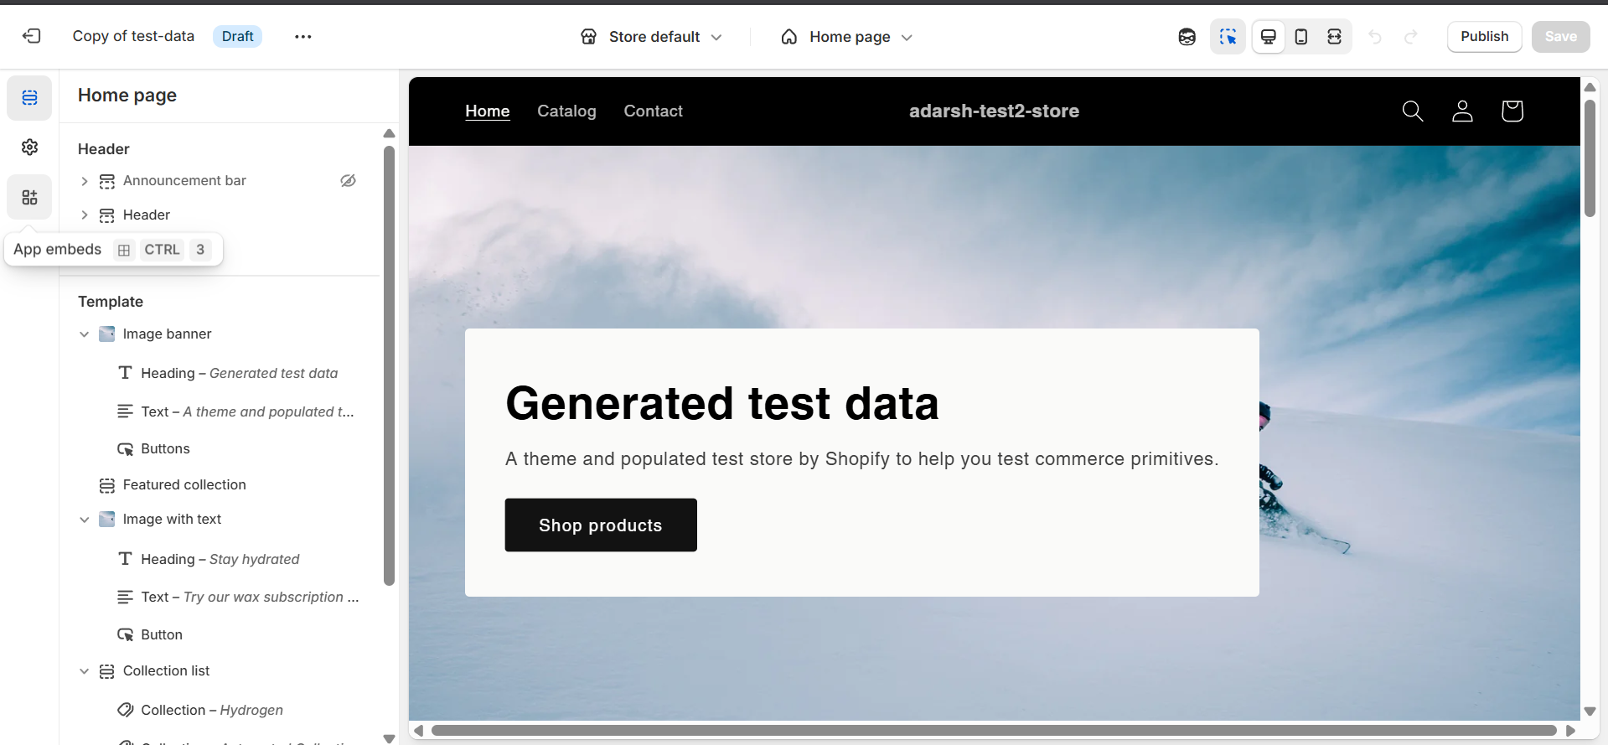Click the Collection list section icon

[107, 671]
